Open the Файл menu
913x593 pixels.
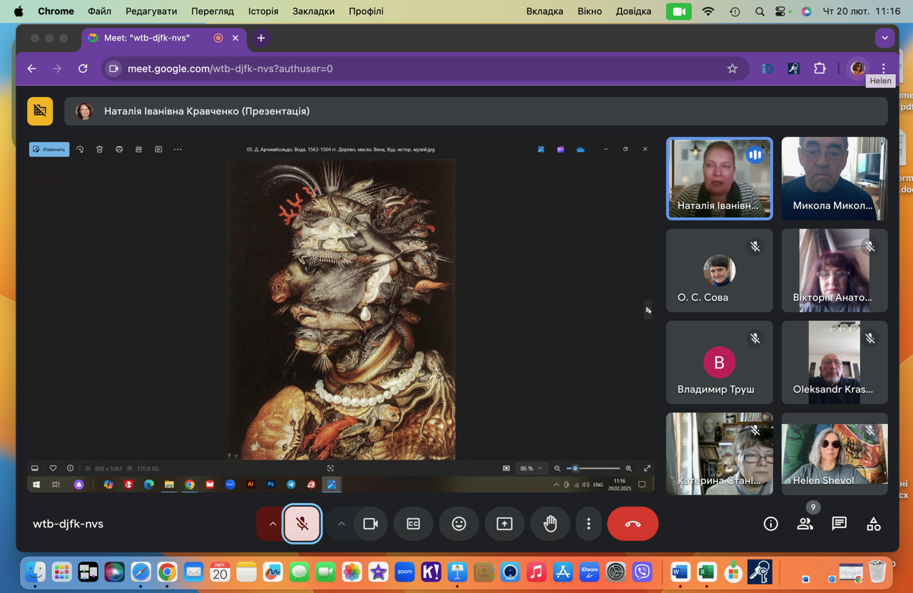(x=100, y=11)
